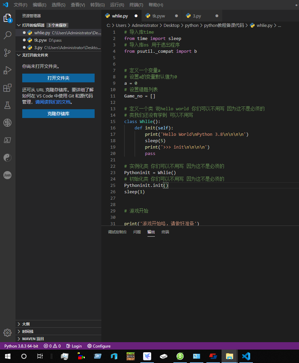
Task: Open the 文件(F) menu
Action: click(21, 5)
